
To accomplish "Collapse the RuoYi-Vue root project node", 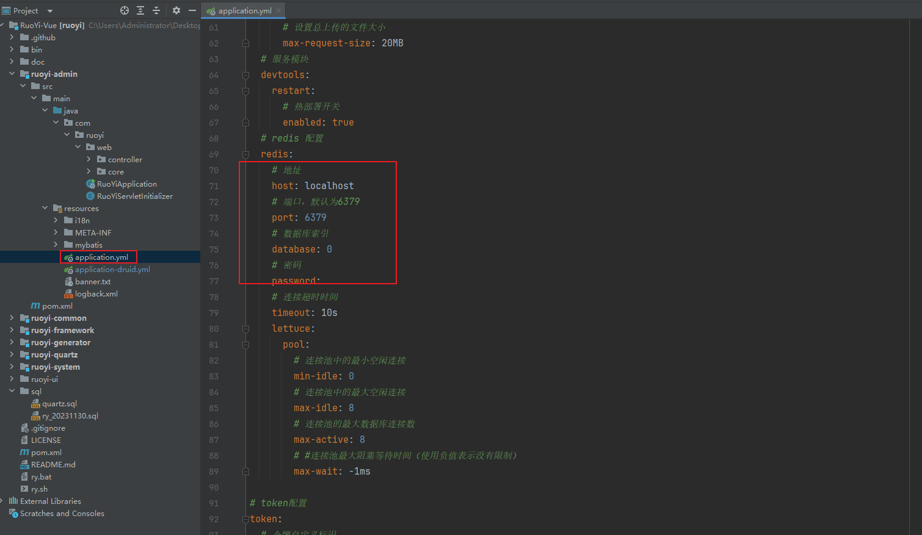I will (3, 25).
